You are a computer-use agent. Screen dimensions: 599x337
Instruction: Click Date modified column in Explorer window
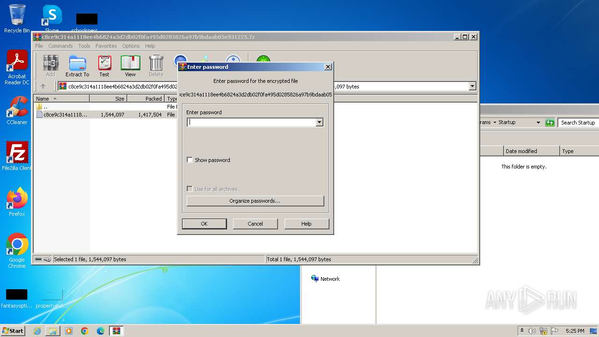[x=531, y=151]
